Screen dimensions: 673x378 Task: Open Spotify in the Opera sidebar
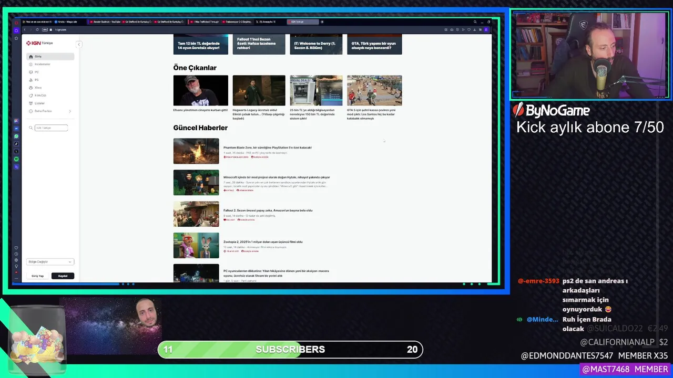pos(16,159)
